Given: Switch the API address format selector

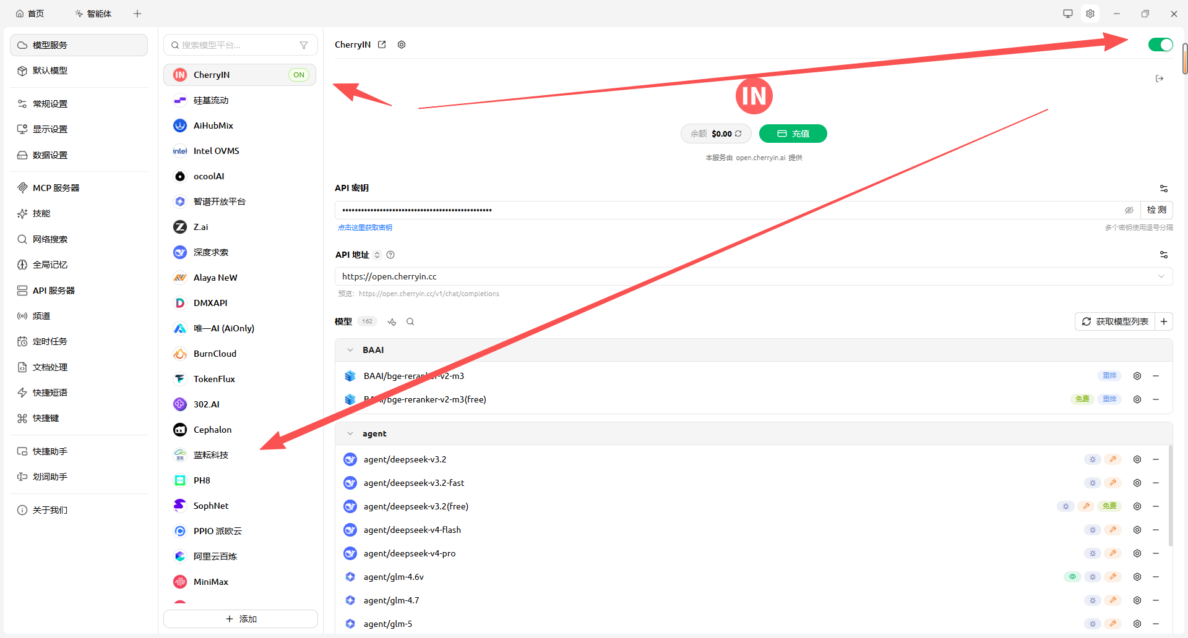Looking at the screenshot, I should pyautogui.click(x=377, y=255).
